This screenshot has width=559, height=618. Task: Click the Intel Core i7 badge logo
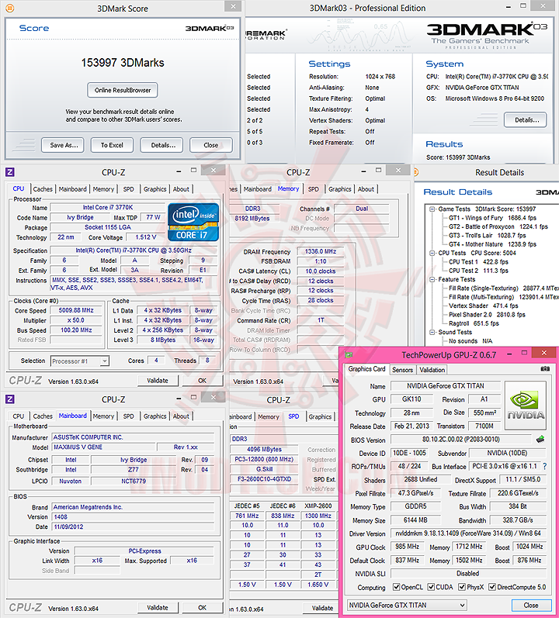coord(193,222)
